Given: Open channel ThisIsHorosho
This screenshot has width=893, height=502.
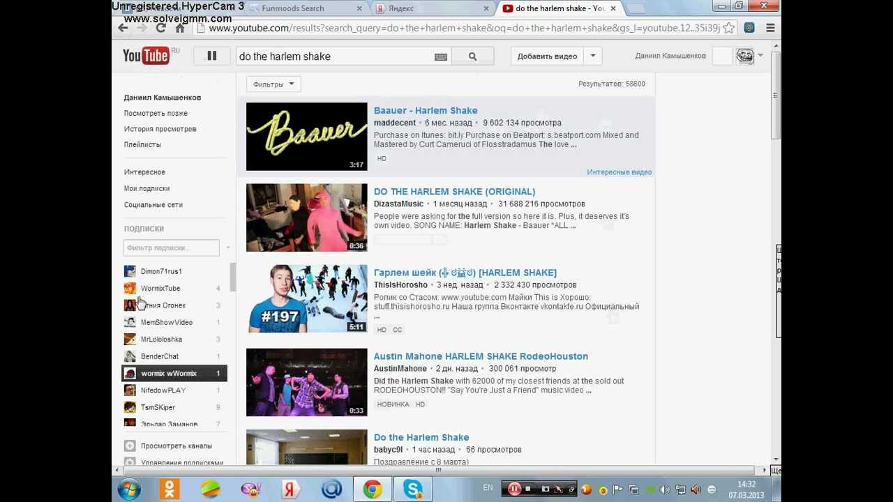Looking at the screenshot, I should click(400, 285).
